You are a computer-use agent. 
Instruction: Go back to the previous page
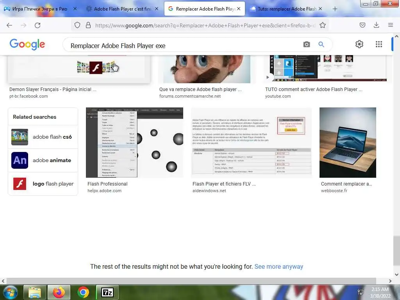tap(9, 25)
